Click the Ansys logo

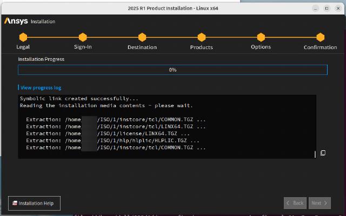click(x=16, y=21)
